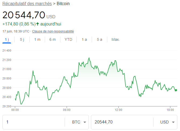Open Récapitulatif des marchés link
This screenshot has width=180, height=131.
[27, 4]
